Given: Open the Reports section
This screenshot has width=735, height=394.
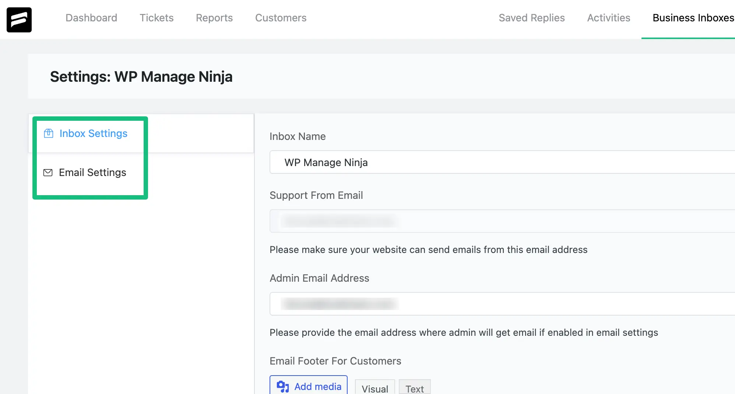Looking at the screenshot, I should pyautogui.click(x=214, y=18).
